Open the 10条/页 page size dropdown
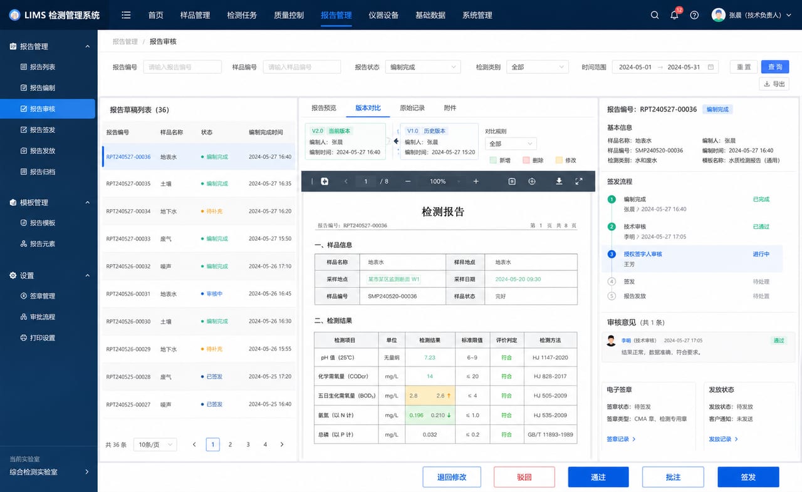Viewport: 802px width, 492px height. [x=155, y=444]
